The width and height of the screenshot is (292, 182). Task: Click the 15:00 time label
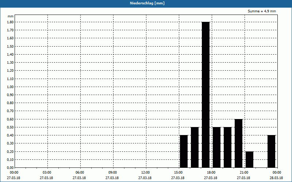[x=179, y=173]
